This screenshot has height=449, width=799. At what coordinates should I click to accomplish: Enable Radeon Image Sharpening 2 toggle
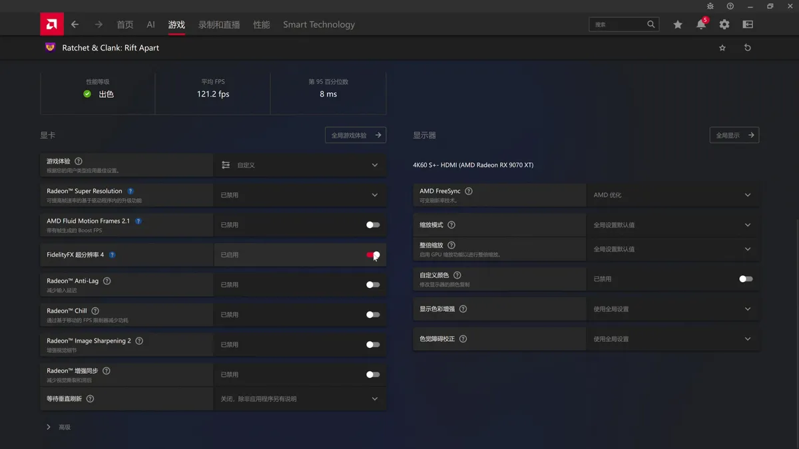373,345
